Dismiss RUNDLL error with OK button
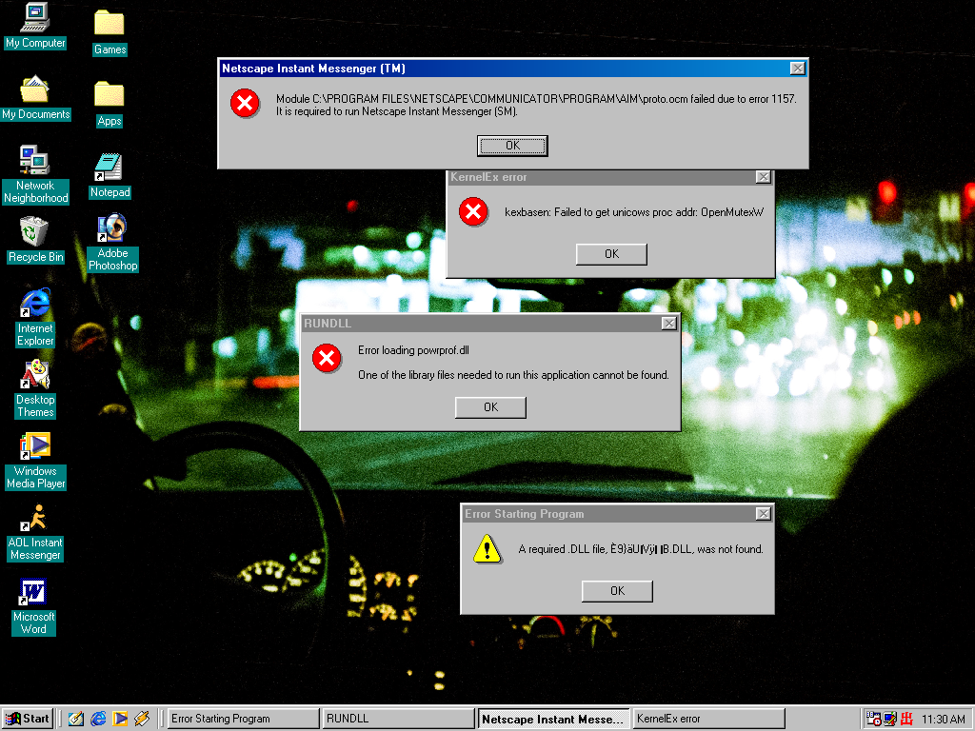This screenshot has height=731, width=975. point(490,407)
